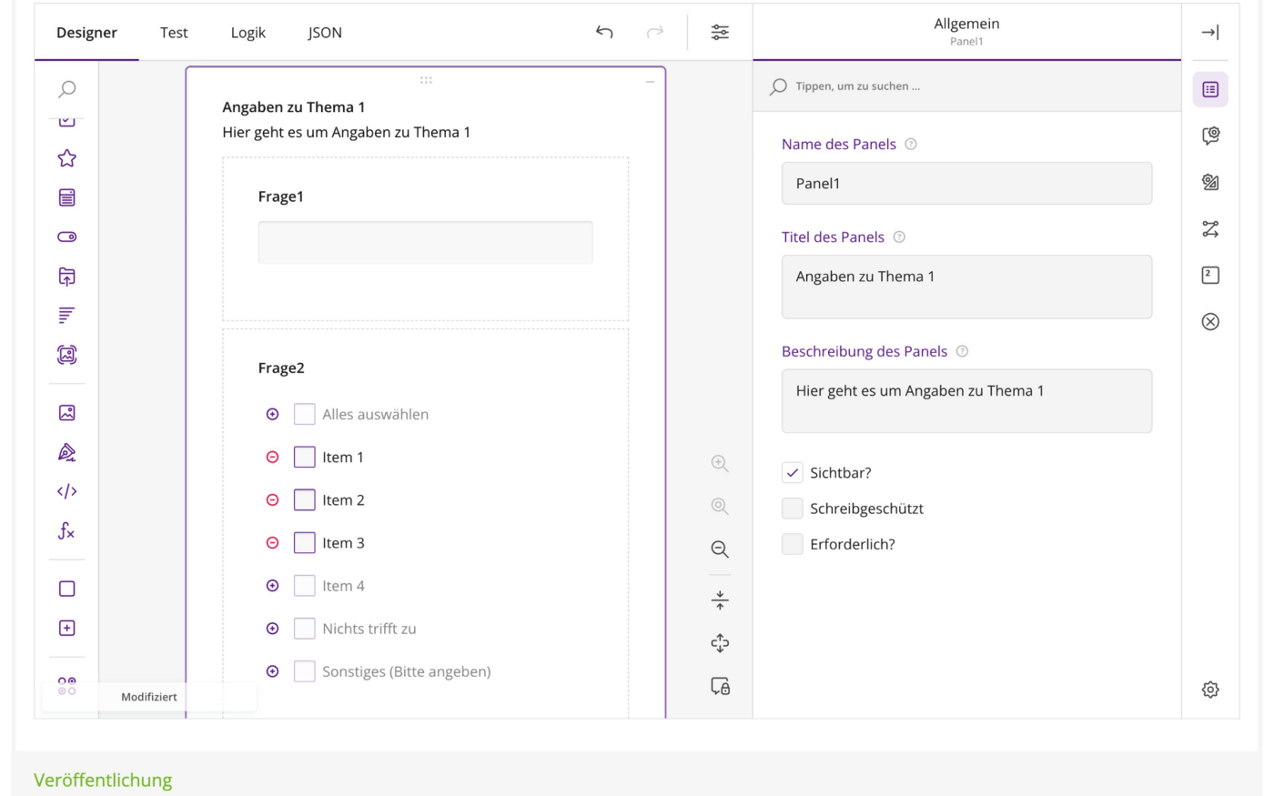1274x796 pixels.
Task: Remove Item 2 with red minus button
Action: coord(272,500)
